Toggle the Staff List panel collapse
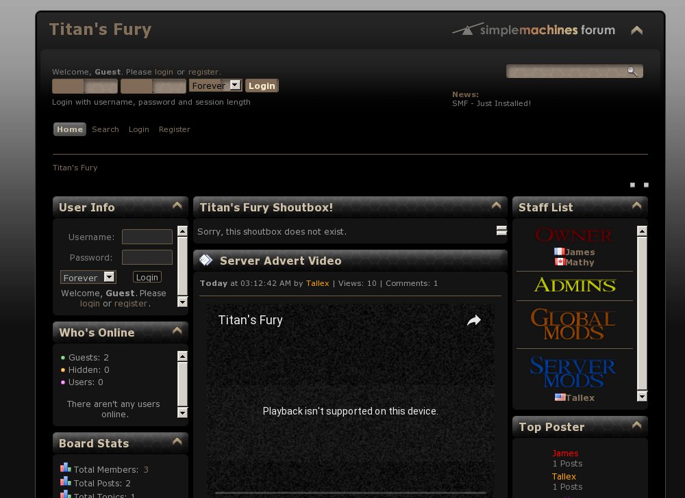 (636, 206)
